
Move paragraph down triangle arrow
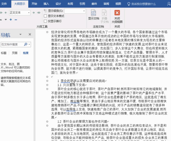(x=6, y=19)
